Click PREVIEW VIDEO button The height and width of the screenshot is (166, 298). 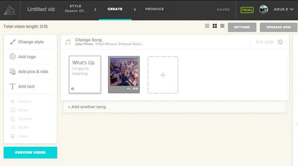[30, 152]
